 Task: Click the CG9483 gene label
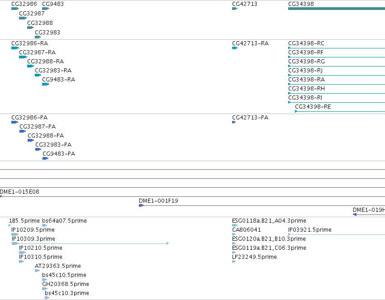pos(53,4)
